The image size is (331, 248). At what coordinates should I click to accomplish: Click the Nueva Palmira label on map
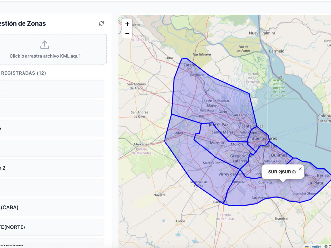[262, 33]
